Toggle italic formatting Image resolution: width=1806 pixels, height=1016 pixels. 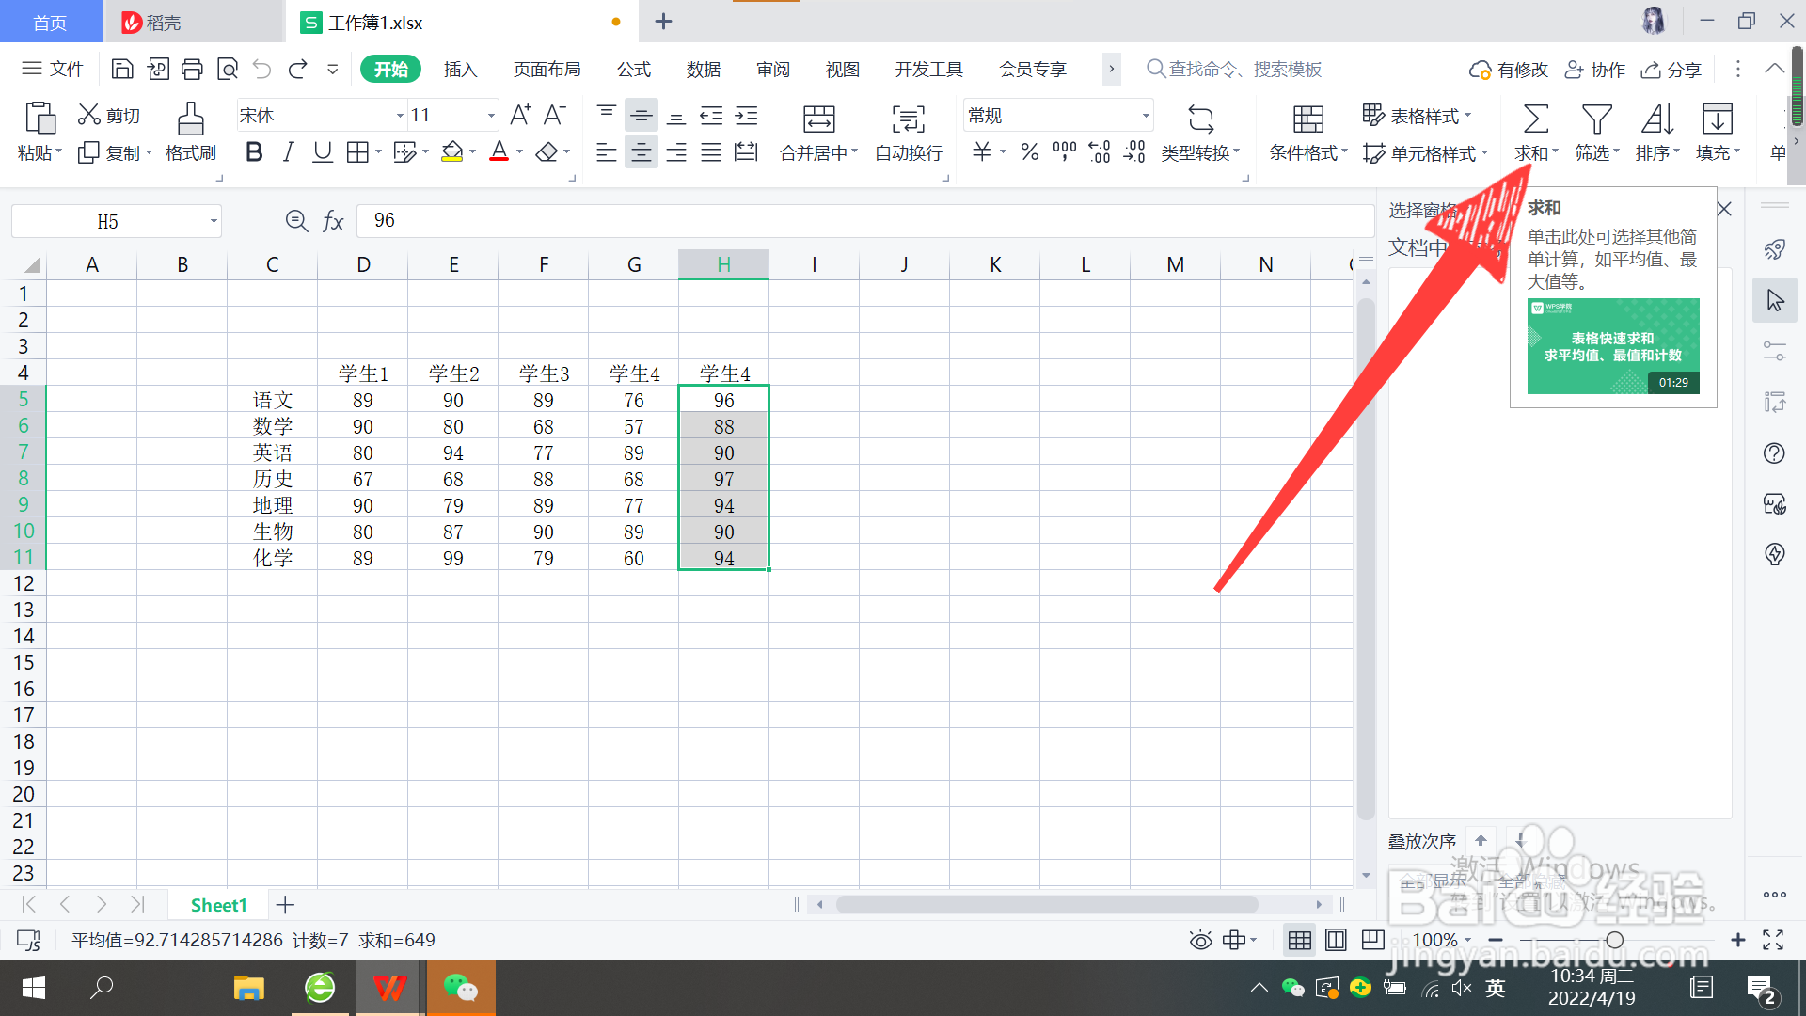pyautogui.click(x=288, y=151)
